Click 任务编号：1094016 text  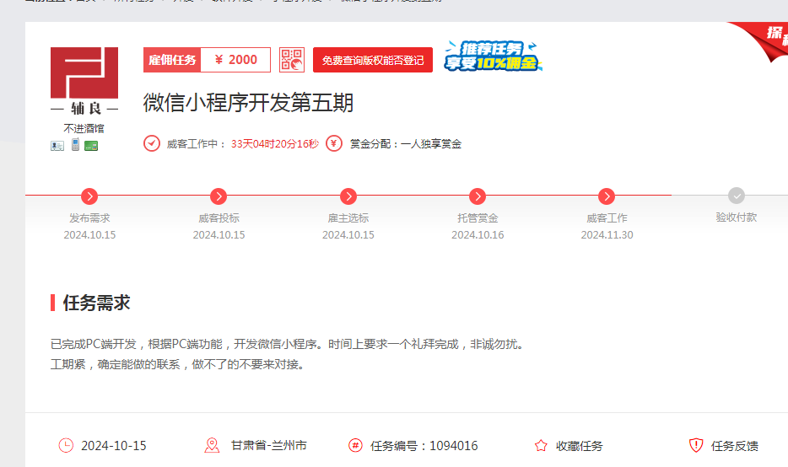[424, 446]
